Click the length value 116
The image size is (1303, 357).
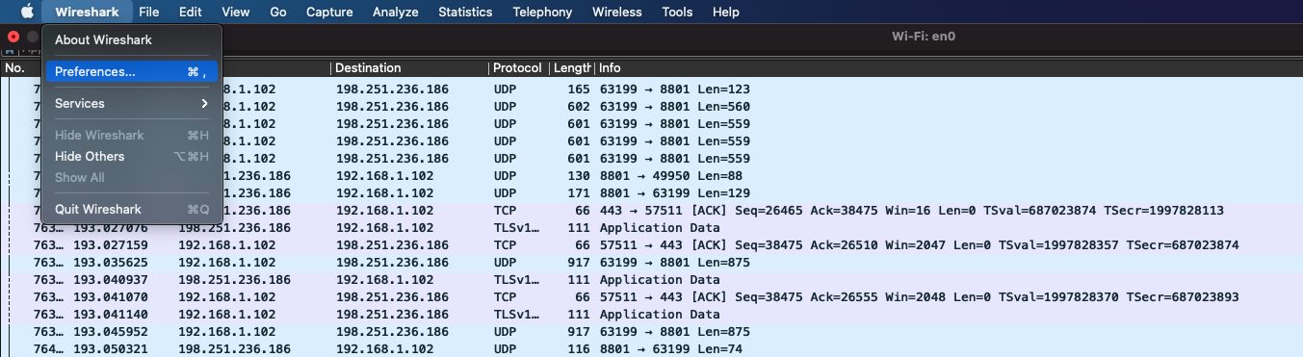click(578, 348)
